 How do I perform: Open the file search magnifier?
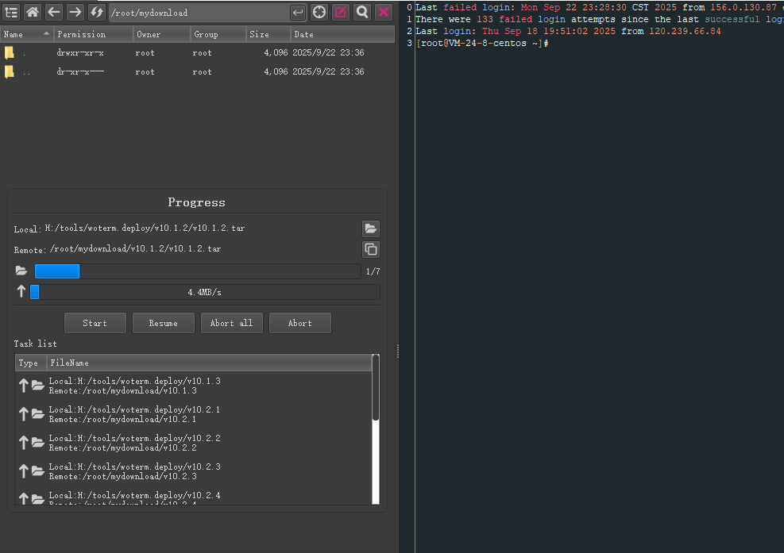coord(362,12)
